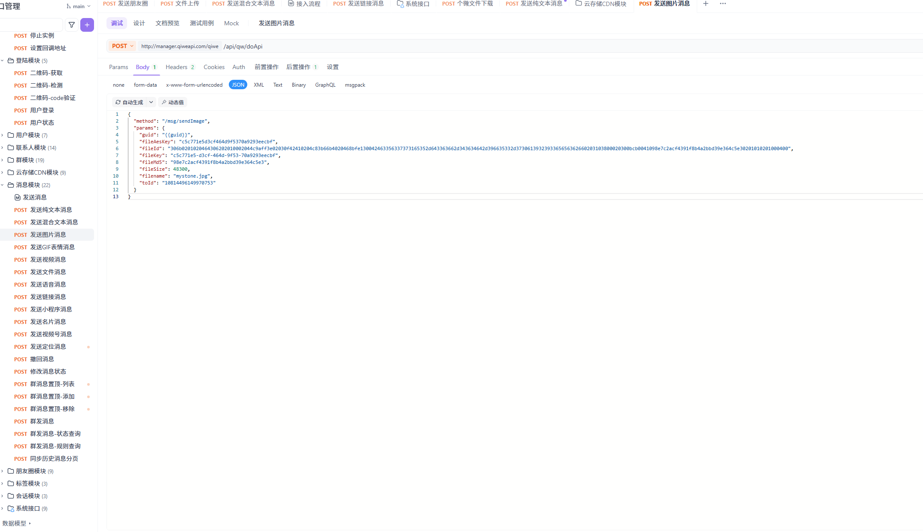Open the 发送消息 markdown document item
The height and width of the screenshot is (532, 923).
coord(34,197)
